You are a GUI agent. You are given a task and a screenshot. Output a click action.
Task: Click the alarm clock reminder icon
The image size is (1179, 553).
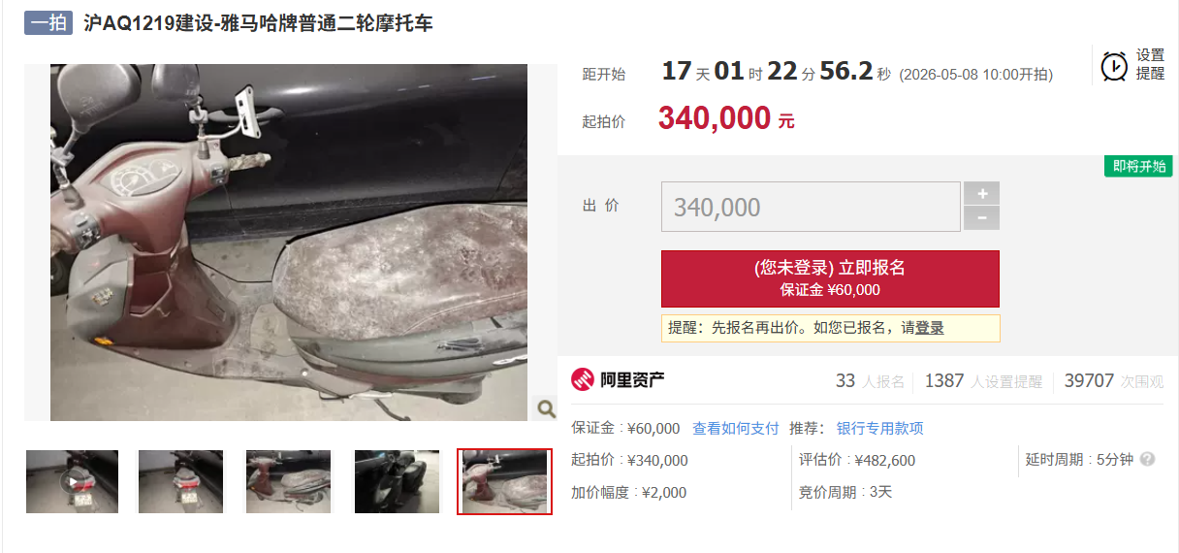coord(1114,66)
